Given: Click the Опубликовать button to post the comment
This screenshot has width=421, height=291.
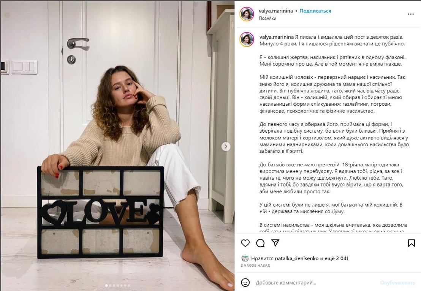Looking at the screenshot, I should click(x=397, y=283).
